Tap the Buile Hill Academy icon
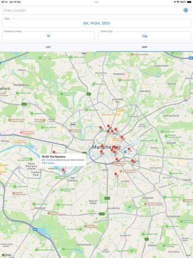 pos(44,121)
